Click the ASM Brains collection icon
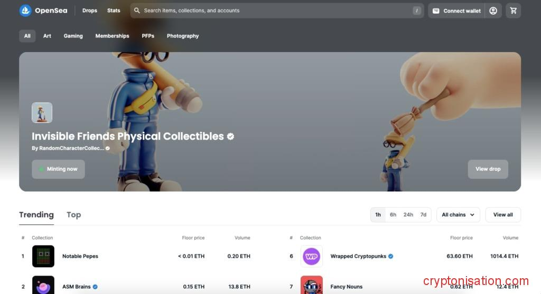Screen dimensions: 541x294 [x=43, y=286]
